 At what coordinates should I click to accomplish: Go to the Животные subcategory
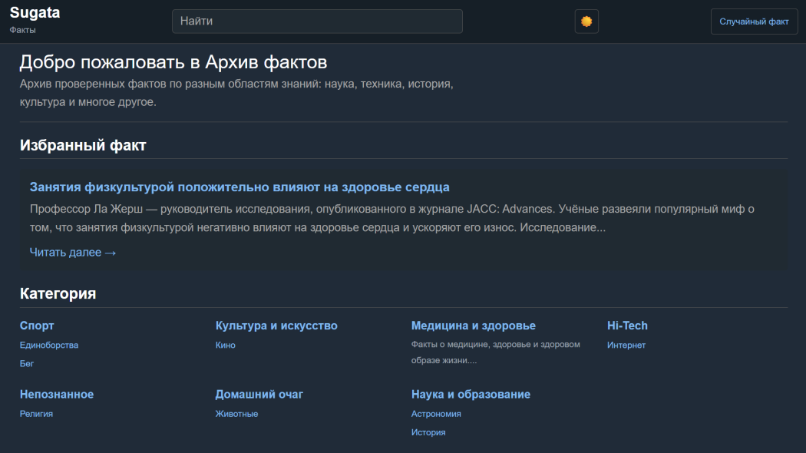click(237, 414)
